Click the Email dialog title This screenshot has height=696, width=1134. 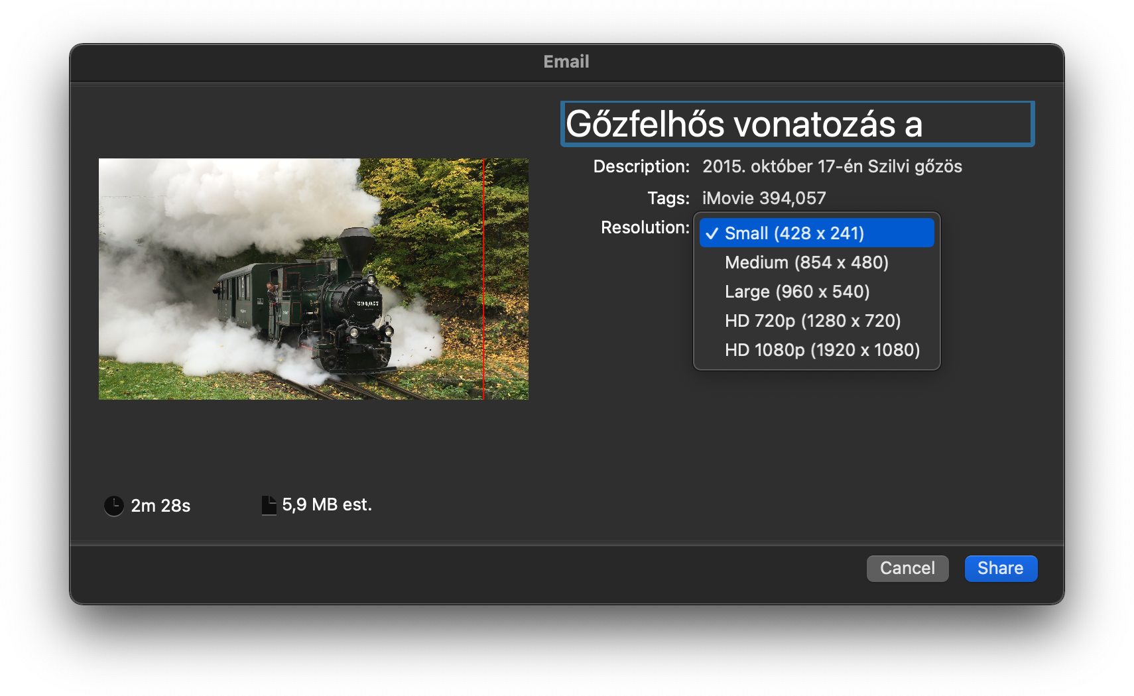pyautogui.click(x=566, y=62)
